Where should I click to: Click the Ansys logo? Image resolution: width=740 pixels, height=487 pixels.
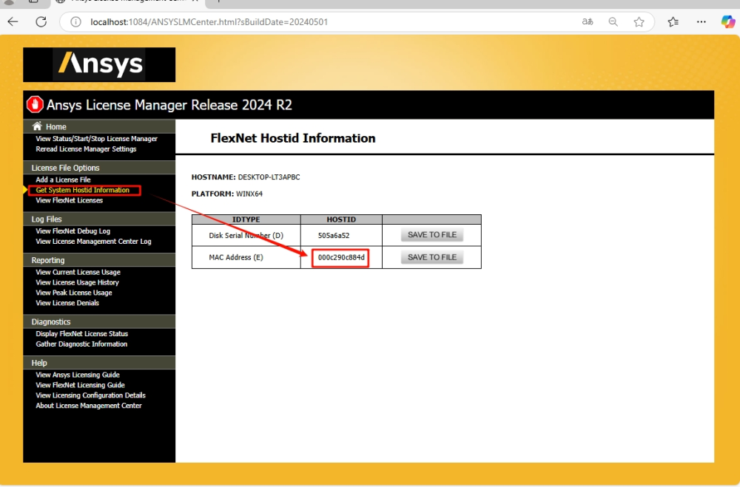(x=99, y=64)
